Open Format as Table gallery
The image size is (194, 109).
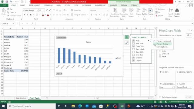pos(124,13)
